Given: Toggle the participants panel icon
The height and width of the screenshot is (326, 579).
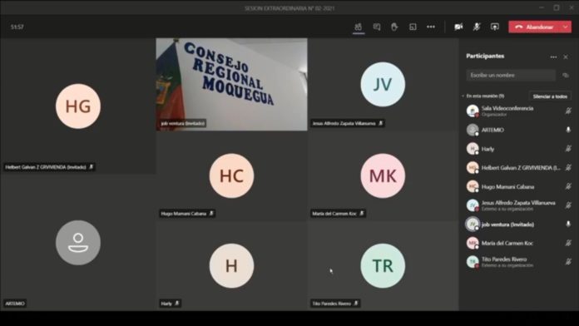Looking at the screenshot, I should (359, 27).
